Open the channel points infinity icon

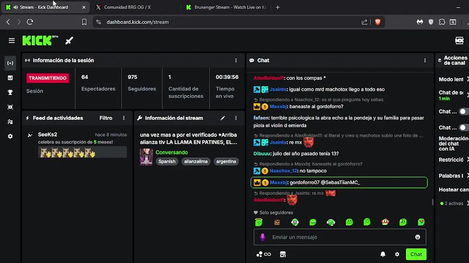click(x=264, y=254)
